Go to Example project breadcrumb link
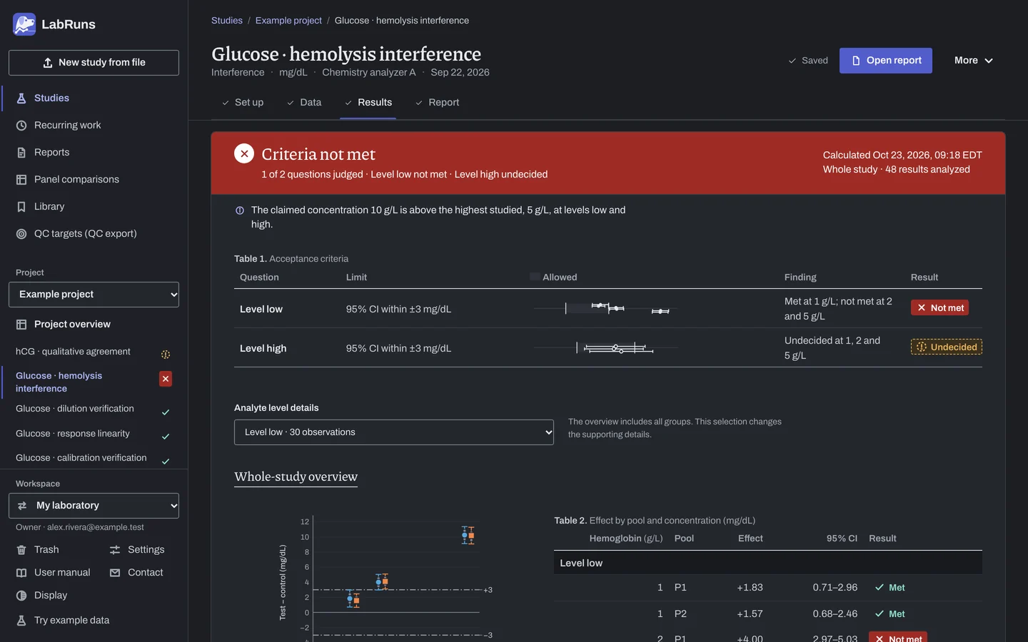 point(288,21)
